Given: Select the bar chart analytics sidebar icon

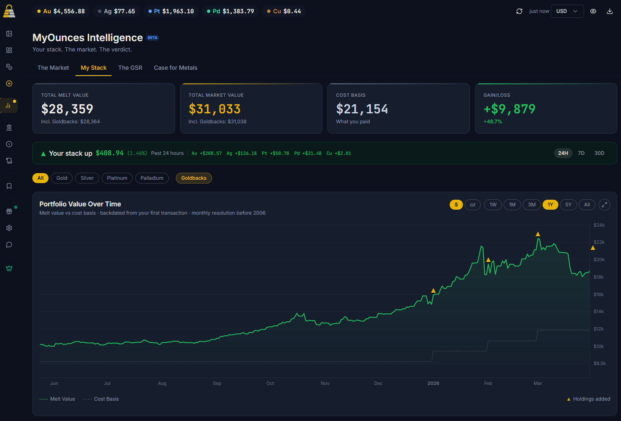Looking at the screenshot, I should point(8,105).
